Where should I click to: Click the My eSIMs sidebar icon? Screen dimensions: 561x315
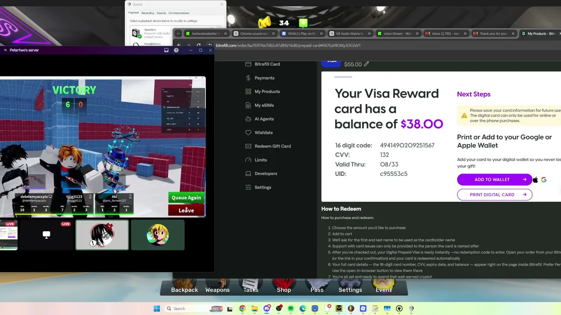point(249,105)
